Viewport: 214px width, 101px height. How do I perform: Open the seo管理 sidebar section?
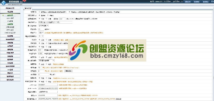10,70
